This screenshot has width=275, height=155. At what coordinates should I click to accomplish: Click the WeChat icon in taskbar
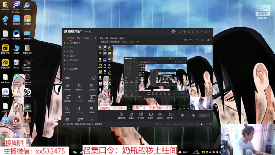[75, 152]
